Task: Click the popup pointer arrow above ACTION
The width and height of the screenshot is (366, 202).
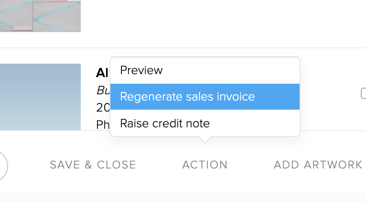Action: (x=205, y=139)
